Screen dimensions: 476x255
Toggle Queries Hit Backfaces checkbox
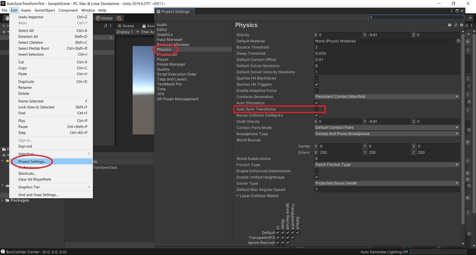coord(317,78)
